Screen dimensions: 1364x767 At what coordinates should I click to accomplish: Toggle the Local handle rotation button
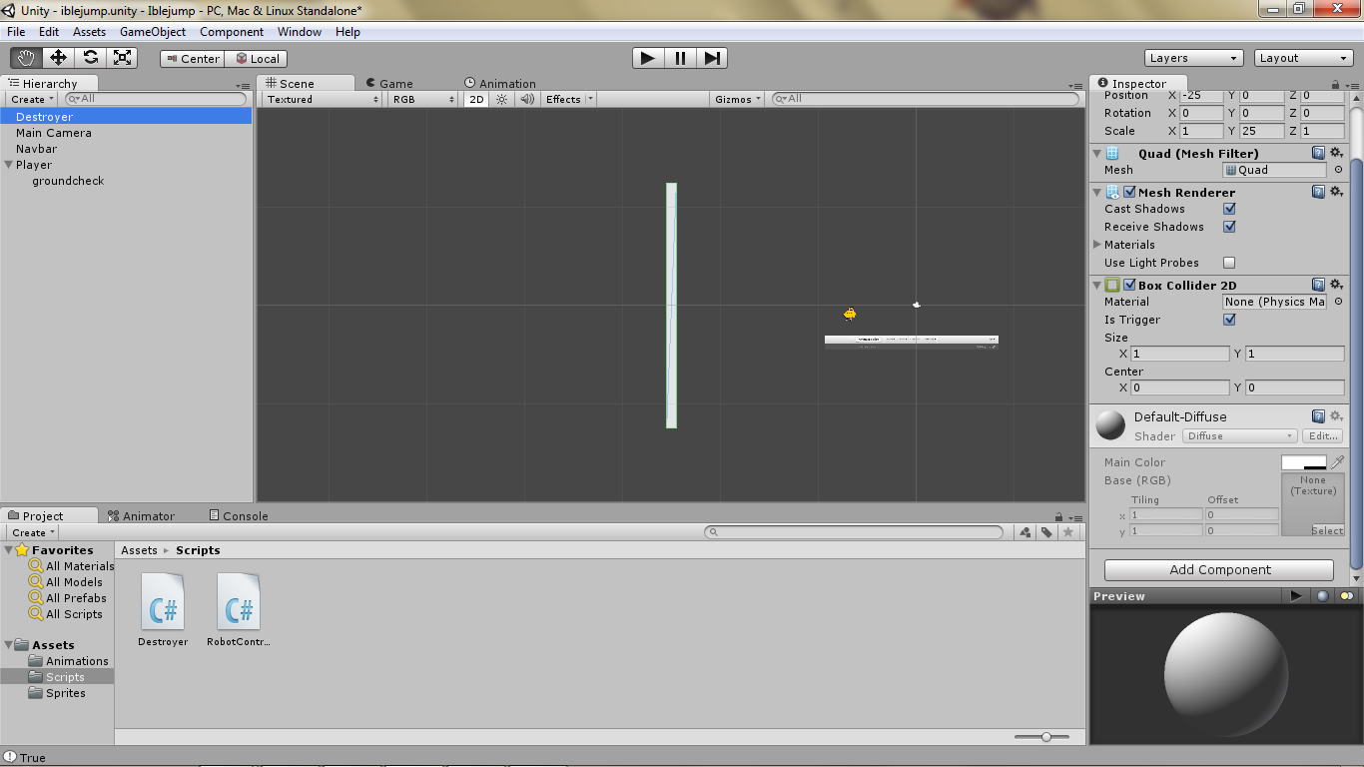[x=257, y=59]
